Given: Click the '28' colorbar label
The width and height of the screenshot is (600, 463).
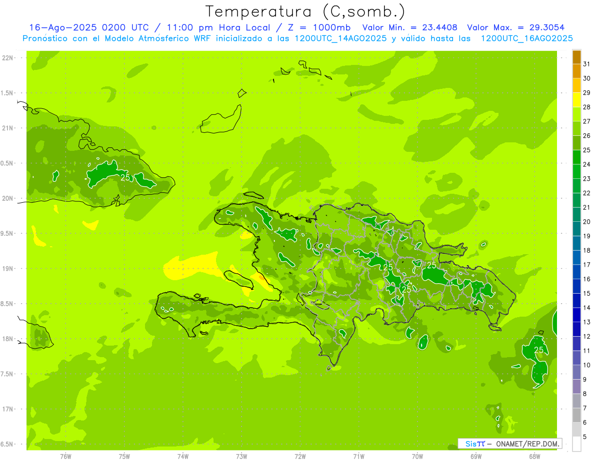Looking at the screenshot, I should click(586, 107).
